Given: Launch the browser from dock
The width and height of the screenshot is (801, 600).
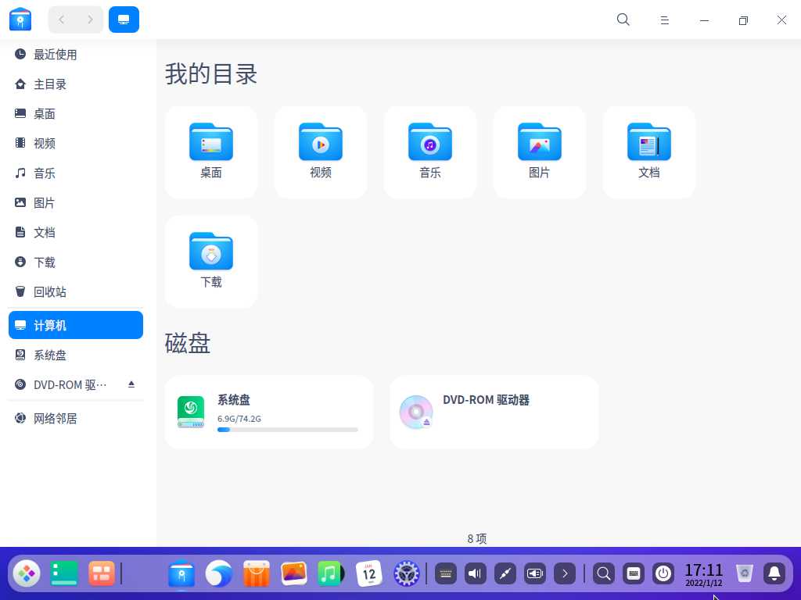Looking at the screenshot, I should coord(219,573).
